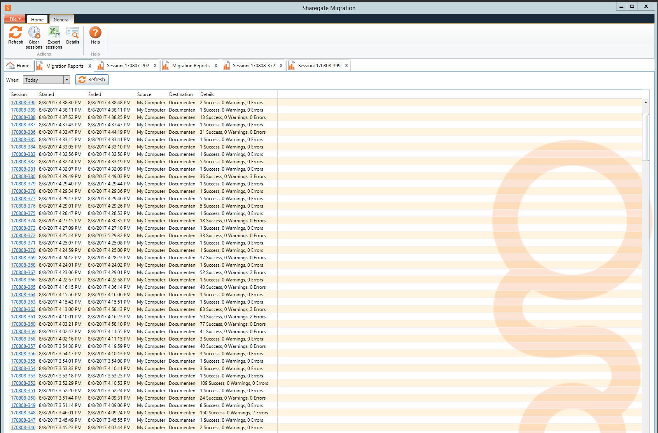Sort by the Started column header
Screen dimensions: 658x433
coord(61,94)
